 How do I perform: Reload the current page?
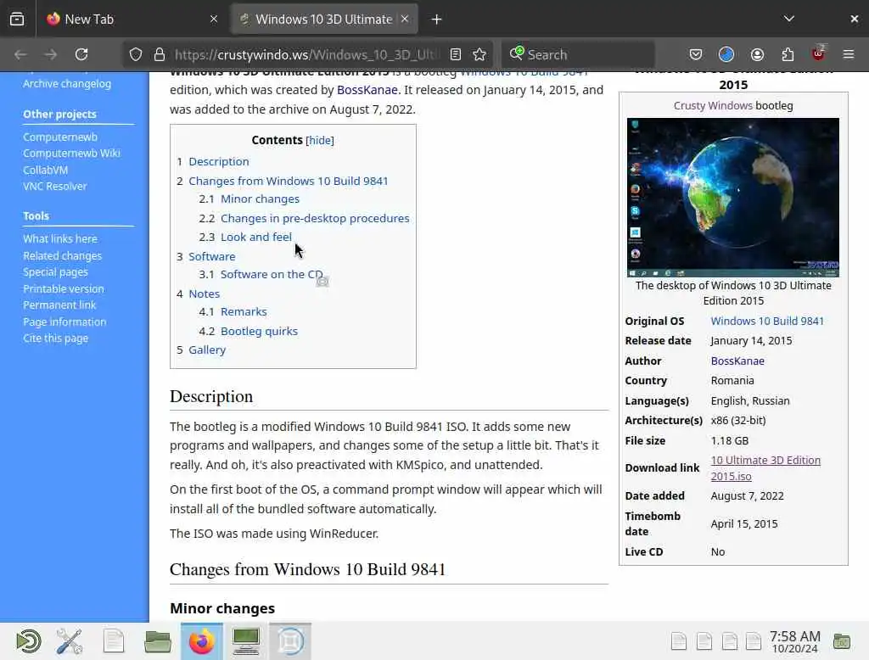tap(81, 54)
